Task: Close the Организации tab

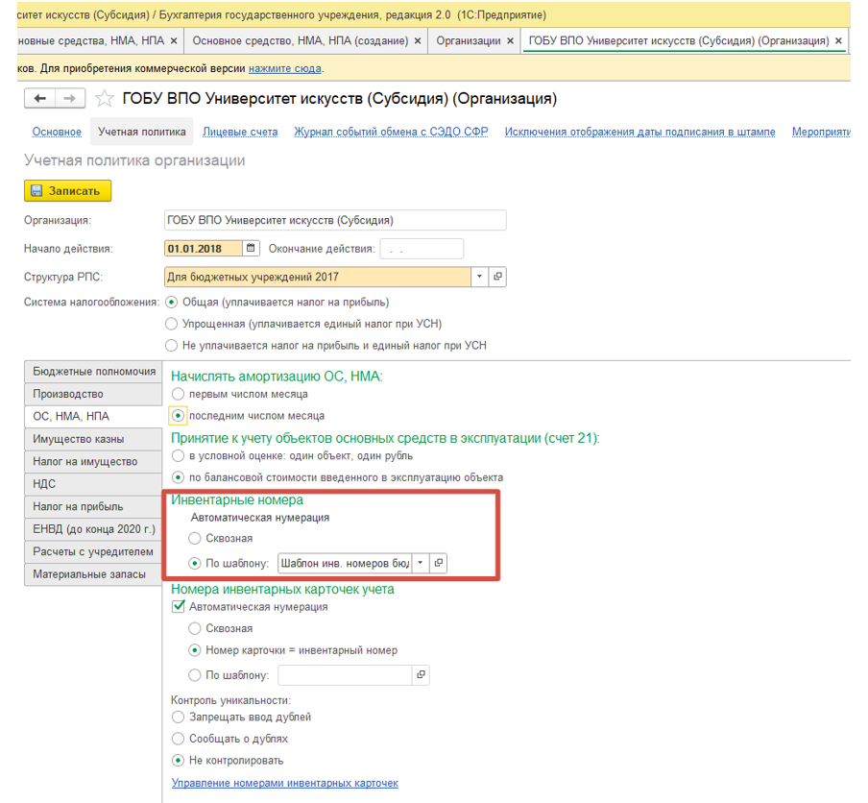Action: click(511, 41)
